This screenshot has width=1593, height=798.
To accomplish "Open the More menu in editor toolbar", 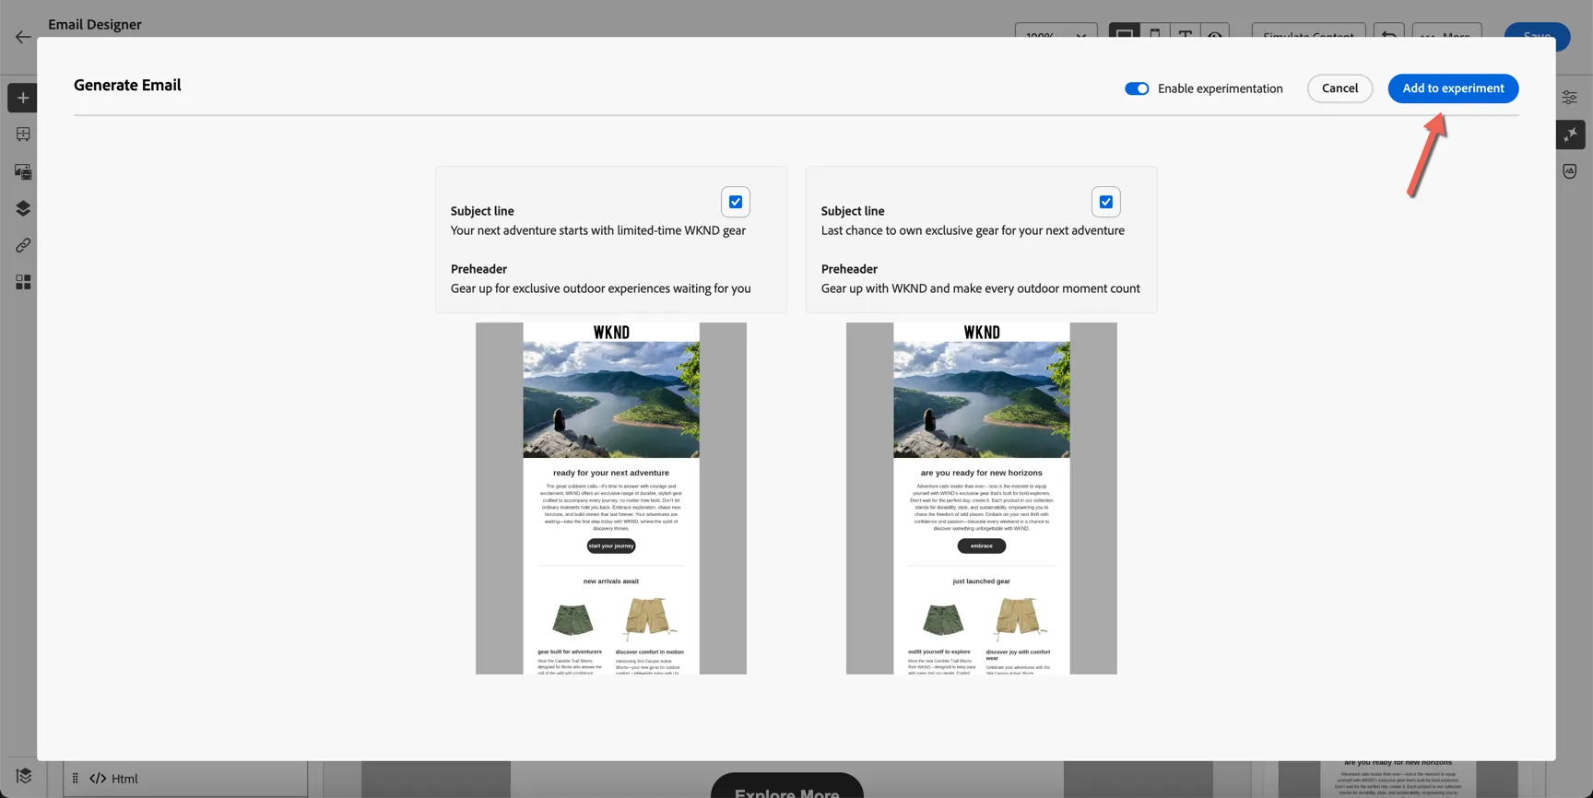I will (1447, 35).
